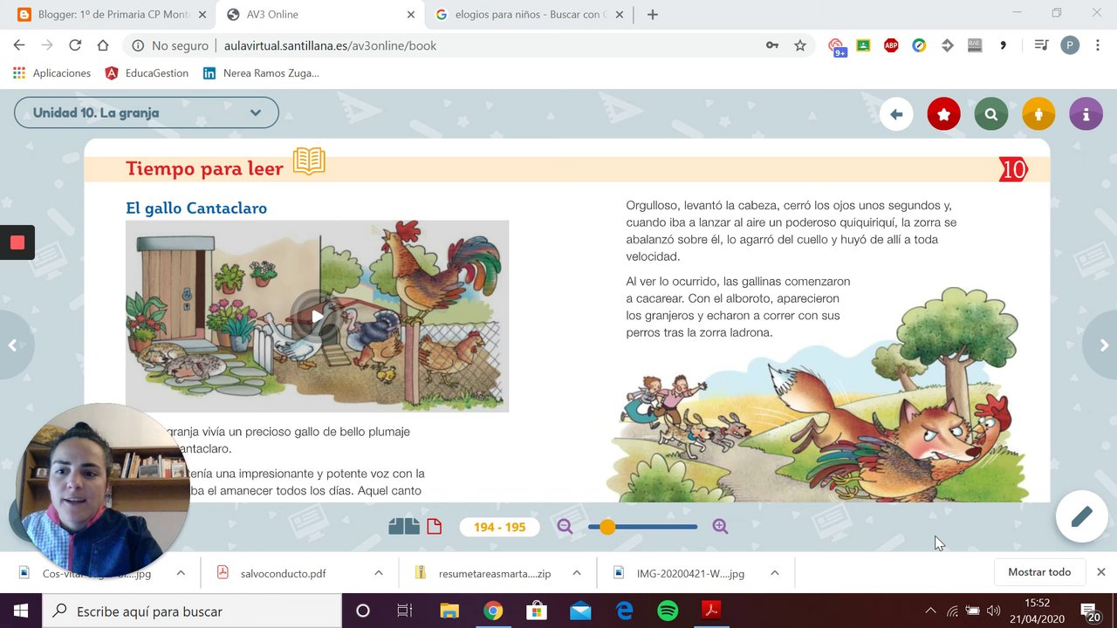Expand options for Cos-vital jpg download
Viewport: 1117px width, 628px height.
coord(181,573)
